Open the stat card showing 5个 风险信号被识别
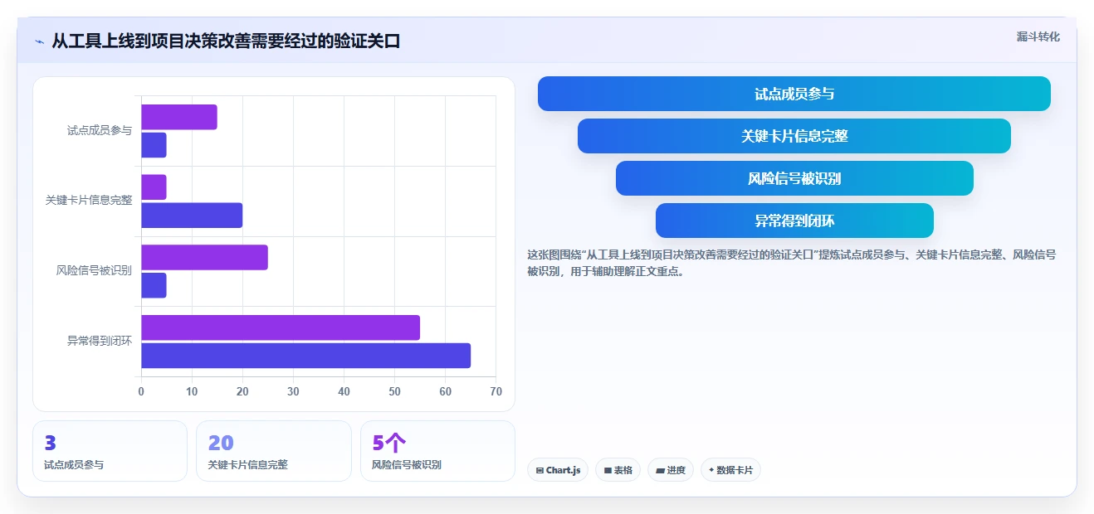This screenshot has width=1094, height=514. click(x=437, y=451)
